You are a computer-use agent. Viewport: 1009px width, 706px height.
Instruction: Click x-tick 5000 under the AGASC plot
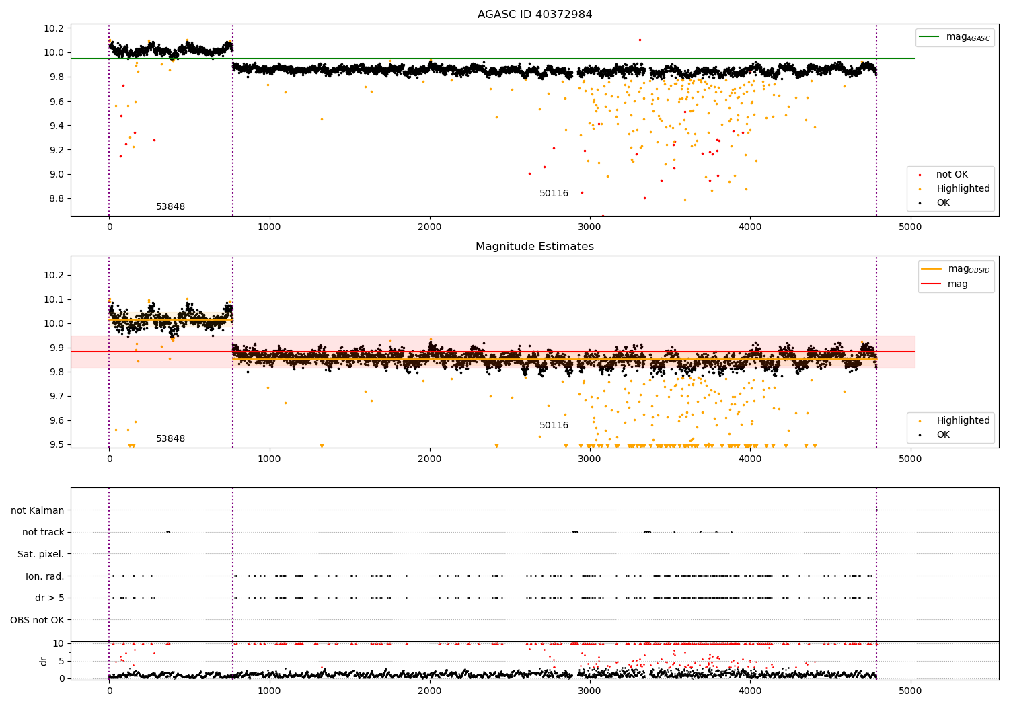pos(910,227)
